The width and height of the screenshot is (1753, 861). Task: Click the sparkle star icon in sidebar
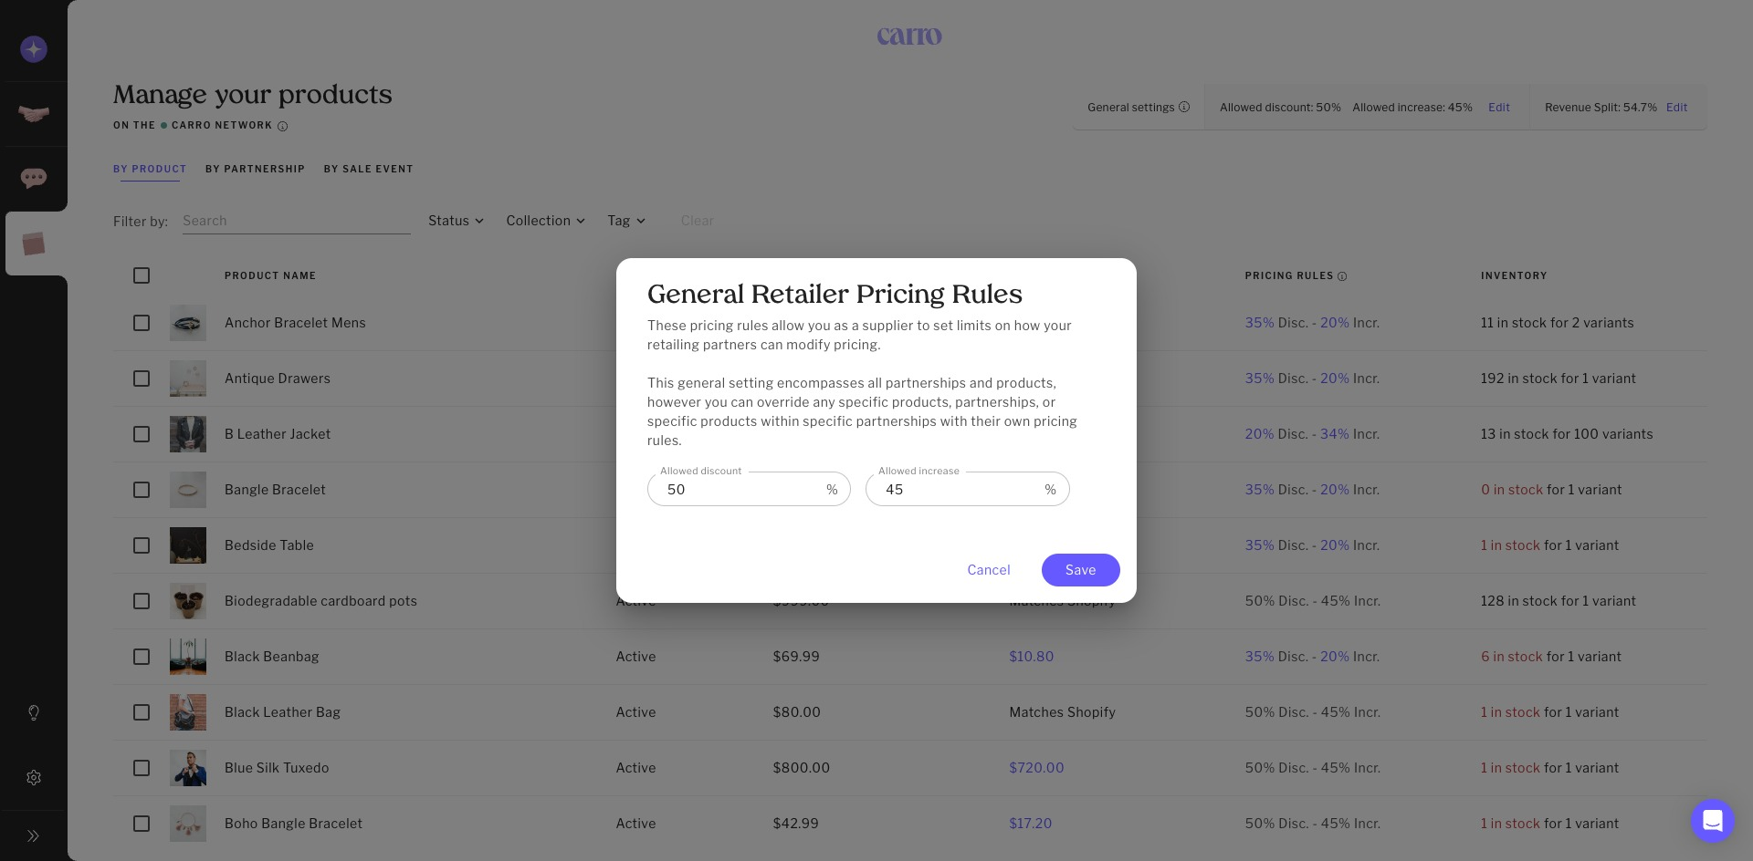point(34,49)
